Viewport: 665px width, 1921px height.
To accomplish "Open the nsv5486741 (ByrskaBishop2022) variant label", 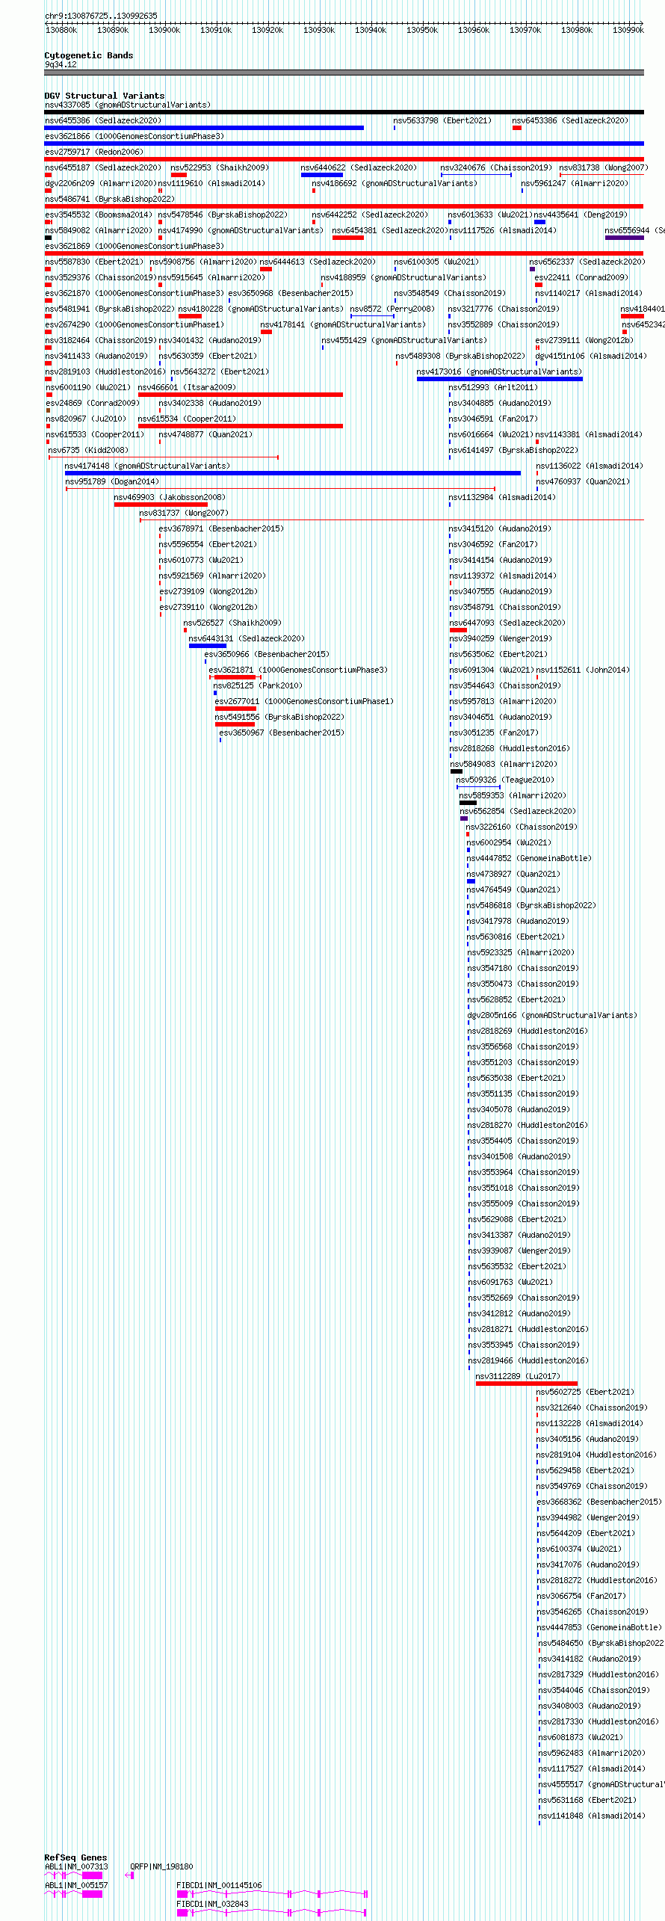I will [110, 199].
